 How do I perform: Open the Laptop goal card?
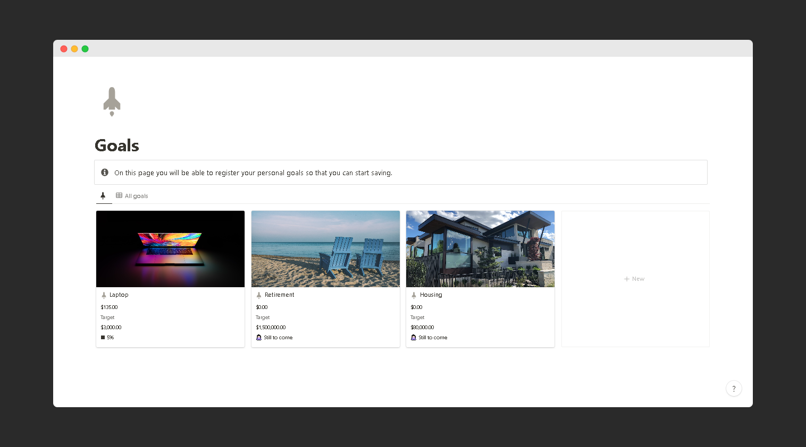click(x=119, y=295)
